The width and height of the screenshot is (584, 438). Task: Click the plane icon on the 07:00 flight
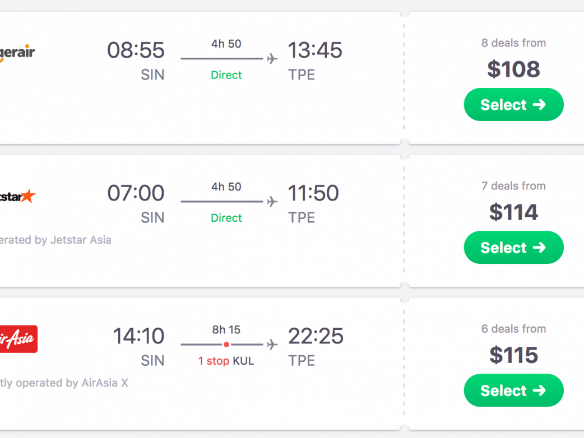click(x=272, y=201)
